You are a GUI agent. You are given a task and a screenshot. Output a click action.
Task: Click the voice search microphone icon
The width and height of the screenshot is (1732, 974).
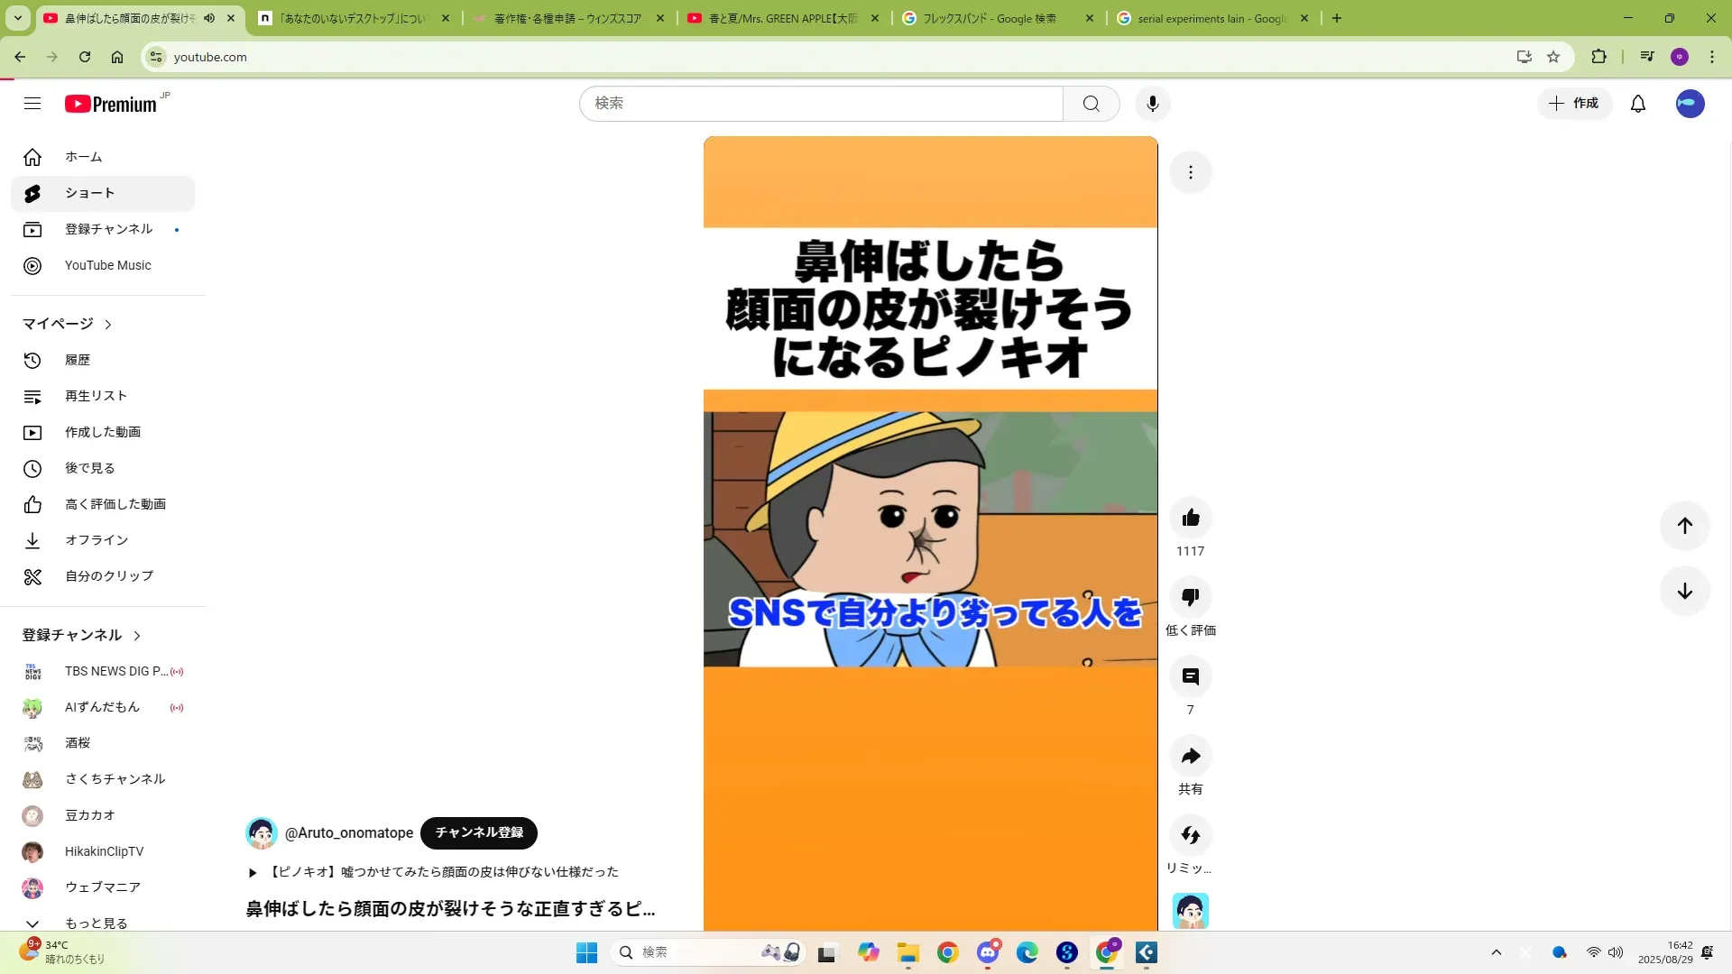tap(1152, 104)
